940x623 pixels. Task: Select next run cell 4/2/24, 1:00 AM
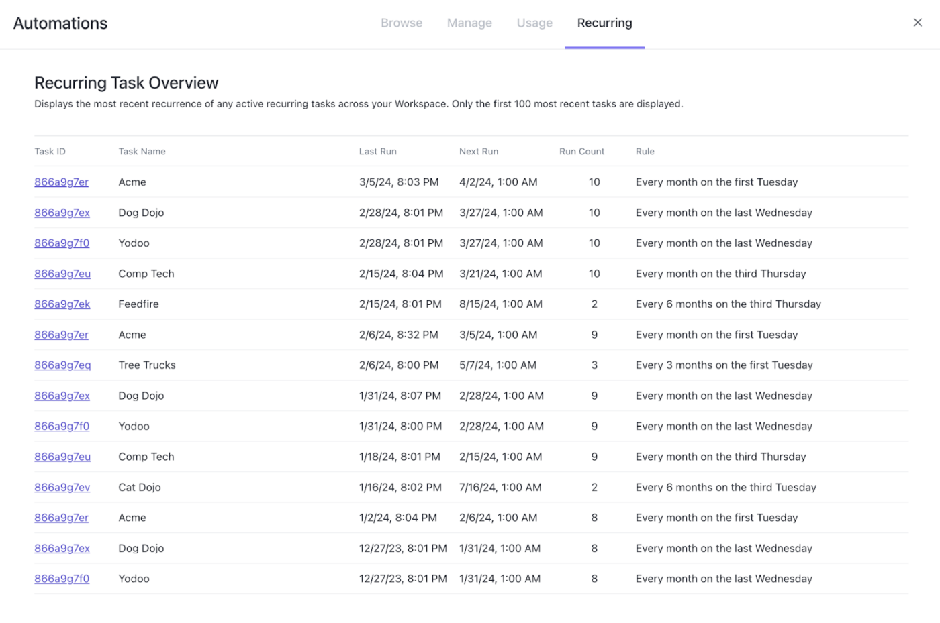(x=498, y=182)
